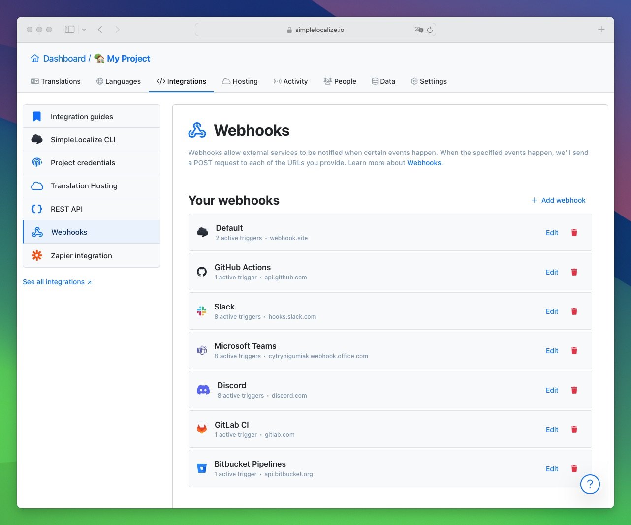The width and height of the screenshot is (631, 525).
Task: Open Project credentials in sidebar
Action: [92, 163]
